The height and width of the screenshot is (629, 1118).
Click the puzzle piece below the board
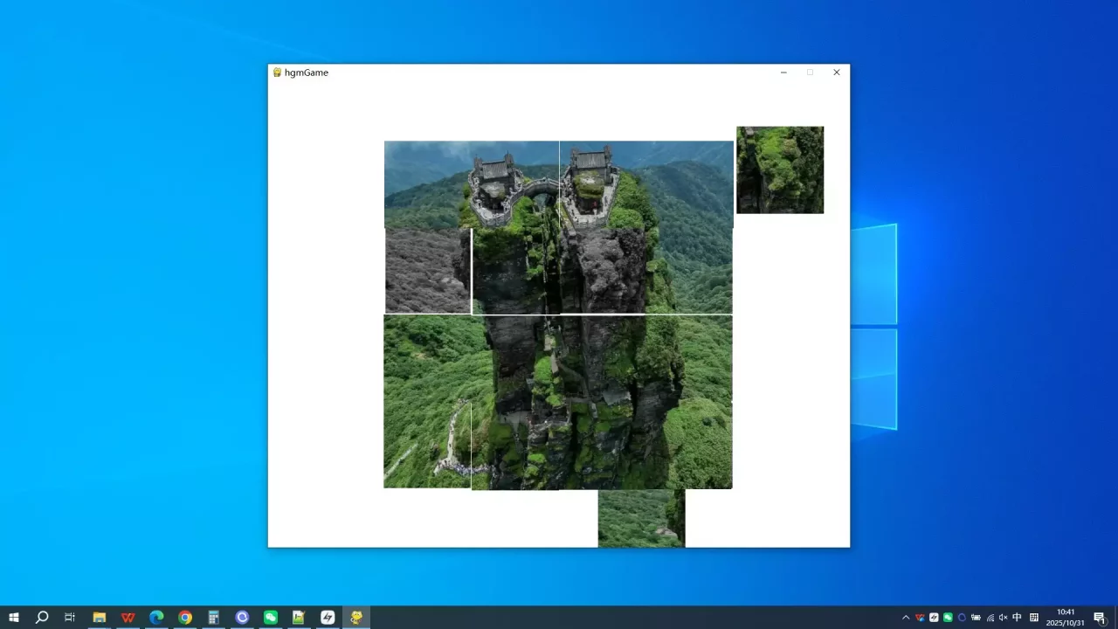[641, 518]
